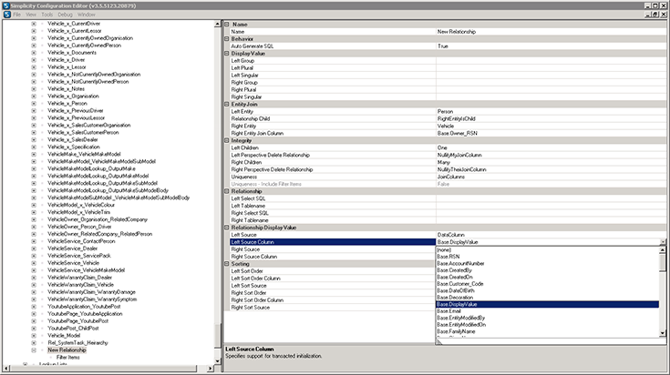This screenshot has width=670, height=375.
Task: Select the highlighted Base.DisplayValue list entry
Action: pos(547,304)
